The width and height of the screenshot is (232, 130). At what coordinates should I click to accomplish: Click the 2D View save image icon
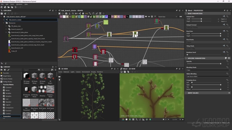pos(125,72)
